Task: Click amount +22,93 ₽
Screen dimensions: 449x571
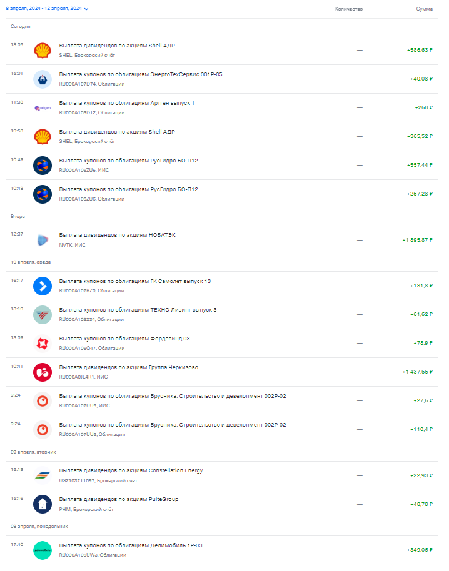Action: (x=421, y=475)
